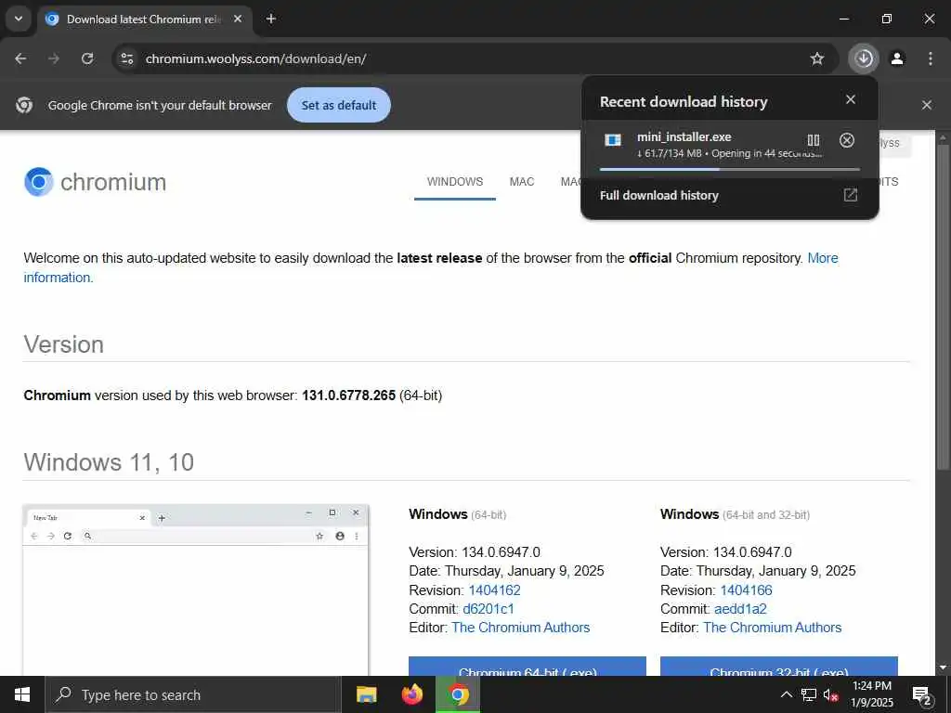Launch Firefox from the taskbar

(x=412, y=694)
